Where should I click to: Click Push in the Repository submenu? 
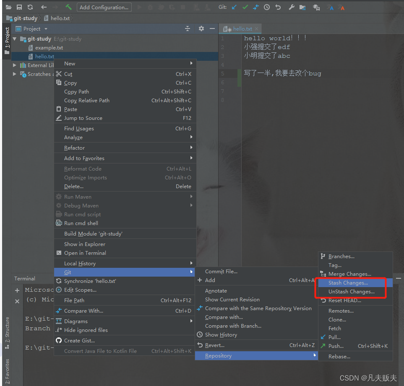pyautogui.click(x=355, y=346)
